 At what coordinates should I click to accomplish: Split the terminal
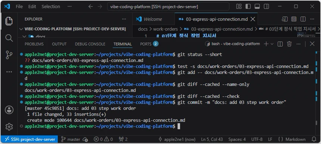coord(280,44)
